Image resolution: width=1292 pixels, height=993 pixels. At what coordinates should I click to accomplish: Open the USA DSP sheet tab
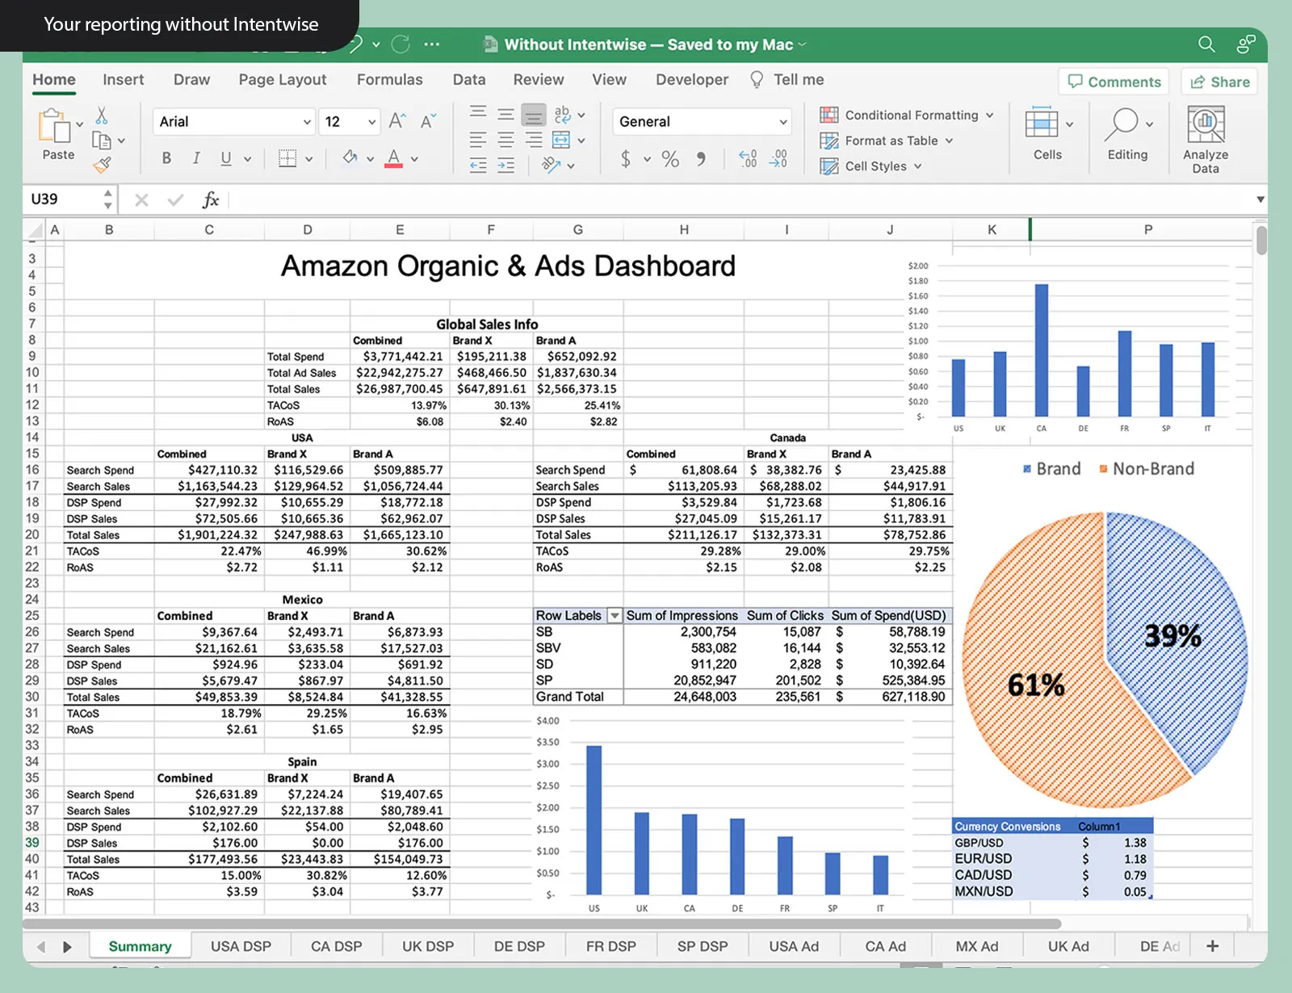[241, 946]
